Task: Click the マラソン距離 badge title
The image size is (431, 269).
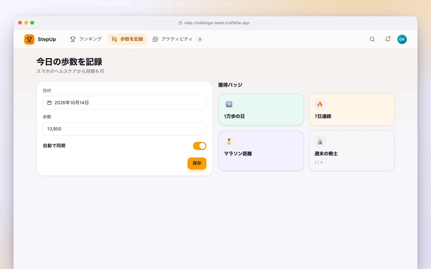Action: coord(238,154)
